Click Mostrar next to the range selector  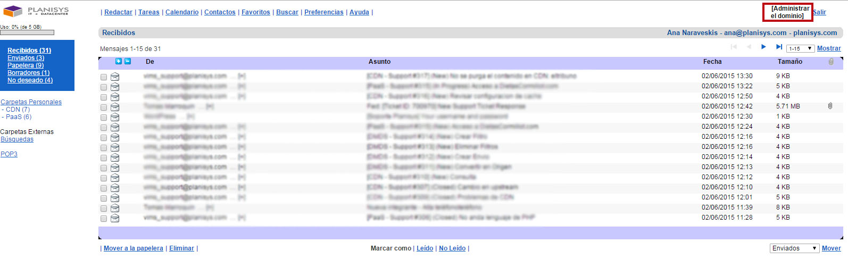pos(829,48)
